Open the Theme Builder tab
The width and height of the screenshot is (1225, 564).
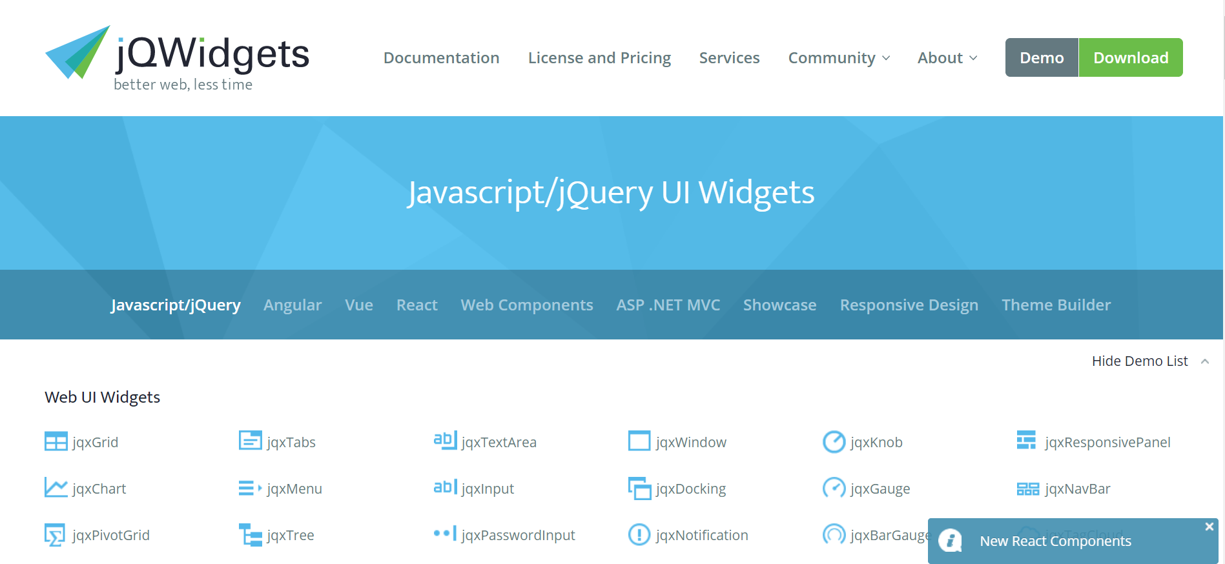tap(1056, 305)
